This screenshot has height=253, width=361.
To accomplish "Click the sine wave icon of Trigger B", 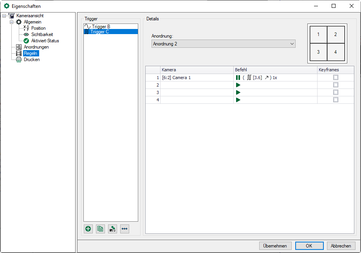I will (x=87, y=27).
